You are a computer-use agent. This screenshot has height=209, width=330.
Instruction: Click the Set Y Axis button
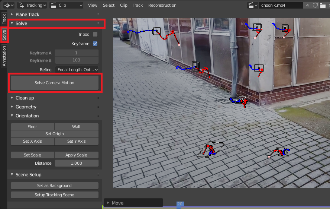pos(77,141)
